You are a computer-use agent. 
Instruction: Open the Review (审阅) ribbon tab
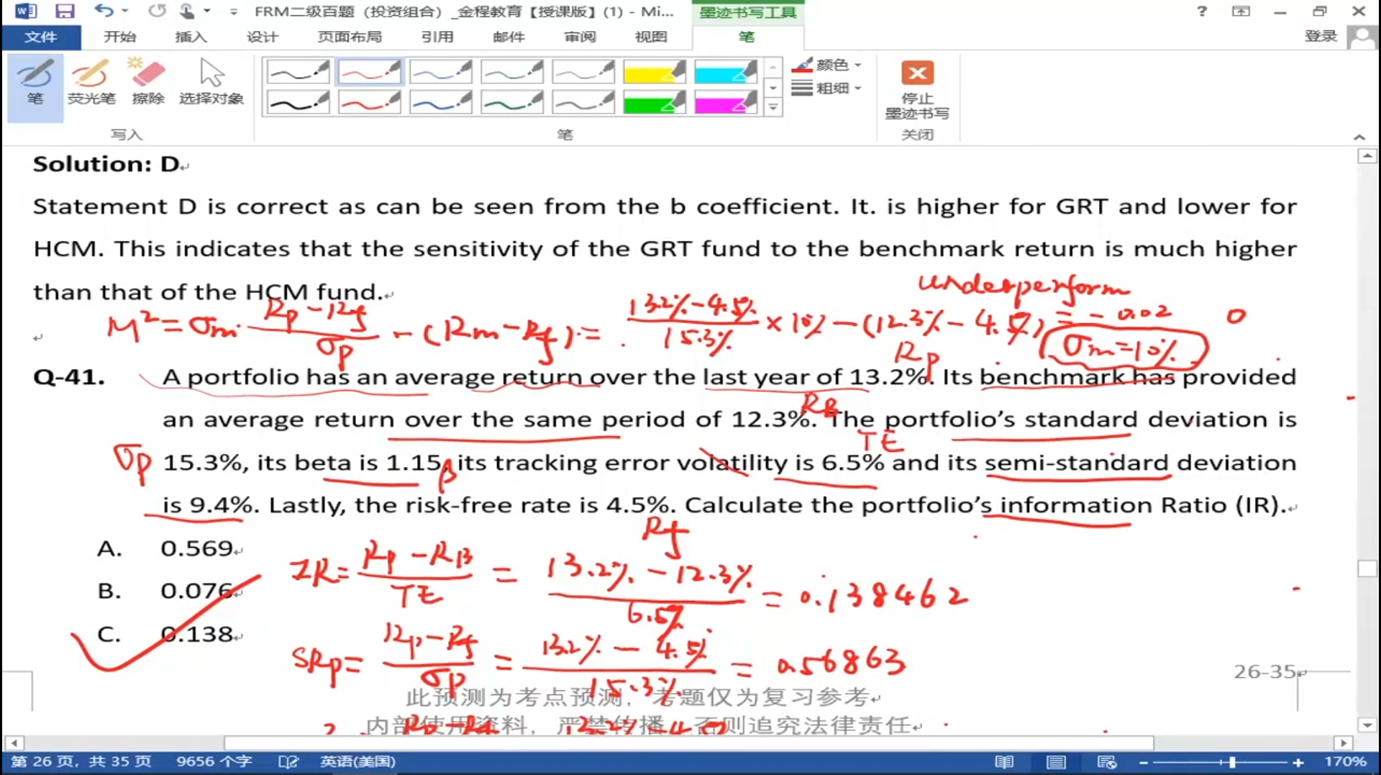click(x=579, y=37)
